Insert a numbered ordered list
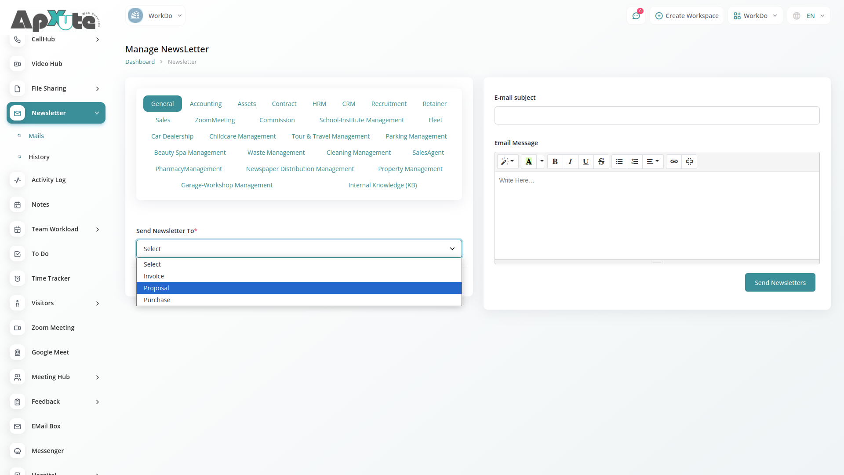 click(x=635, y=161)
